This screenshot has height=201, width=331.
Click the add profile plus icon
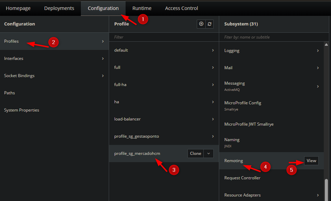(x=201, y=24)
